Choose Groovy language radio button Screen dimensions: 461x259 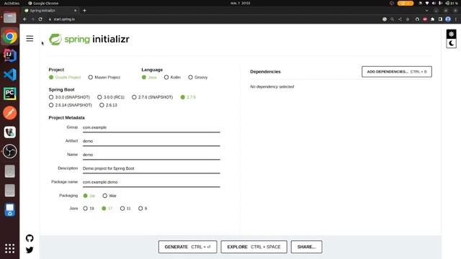pos(198,77)
